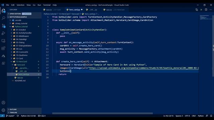The width and height of the screenshot is (214, 120).
Task: Change the CRLF line ending setting
Action: click(194, 116)
